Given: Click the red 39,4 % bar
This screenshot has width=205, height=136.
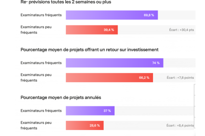Looking at the screenshot, I should 92,30.
